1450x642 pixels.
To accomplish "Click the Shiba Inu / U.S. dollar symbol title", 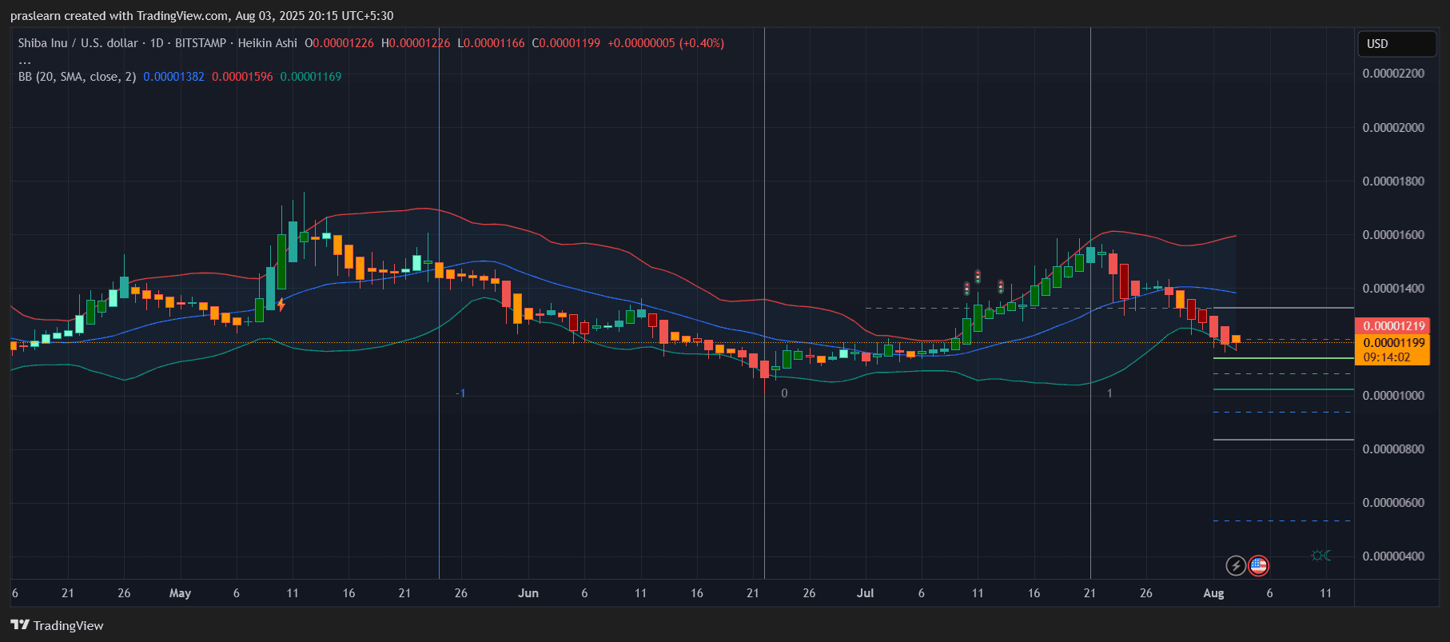I will 78,43.
